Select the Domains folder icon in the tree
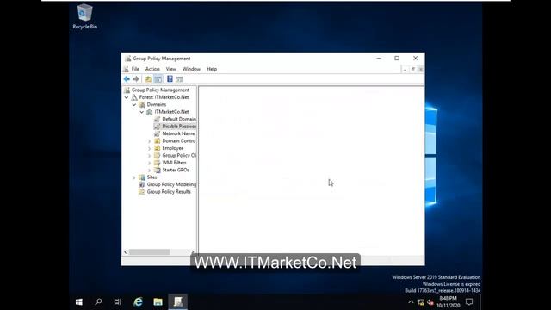Viewport: 551px width, 310px height. [x=142, y=104]
